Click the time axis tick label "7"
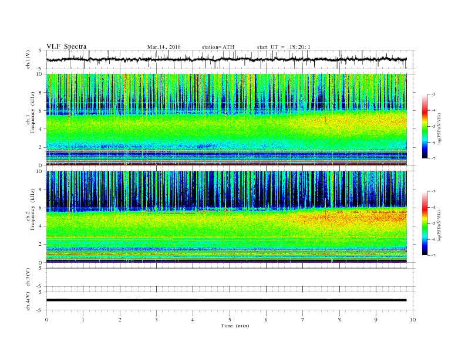Image resolution: width=465 pixels, height=359 pixels. pyautogui.click(x=303, y=320)
